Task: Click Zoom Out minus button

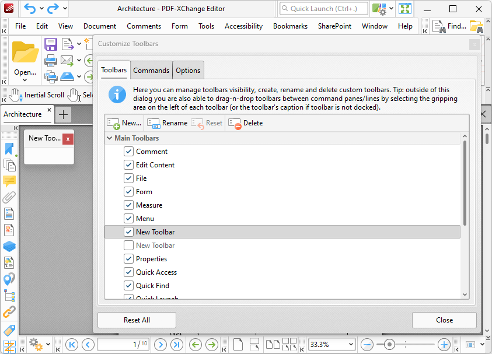Action: pyautogui.click(x=367, y=345)
